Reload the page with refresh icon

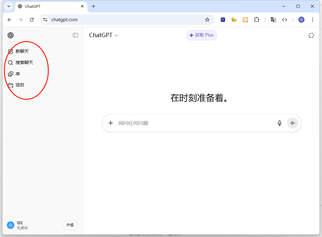pyautogui.click(x=32, y=20)
